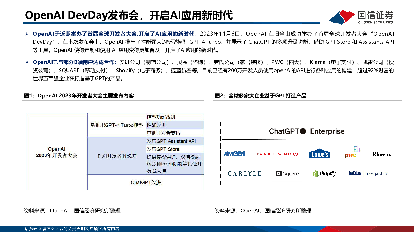Click the Bain & Company logo
Screen dimensions: 414x232
(277, 154)
